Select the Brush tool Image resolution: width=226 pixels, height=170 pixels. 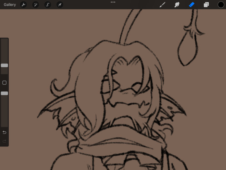coord(162,5)
